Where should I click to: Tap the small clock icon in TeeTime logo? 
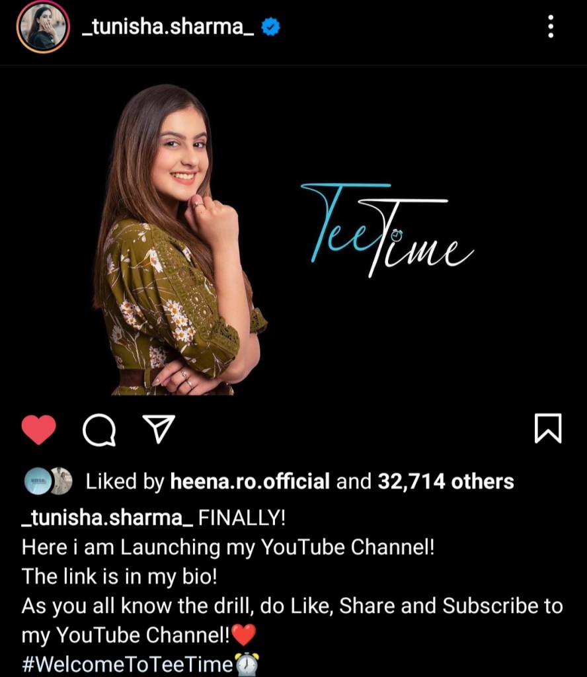pos(396,235)
